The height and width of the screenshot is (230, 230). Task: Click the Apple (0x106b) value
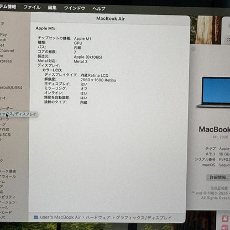88,57
